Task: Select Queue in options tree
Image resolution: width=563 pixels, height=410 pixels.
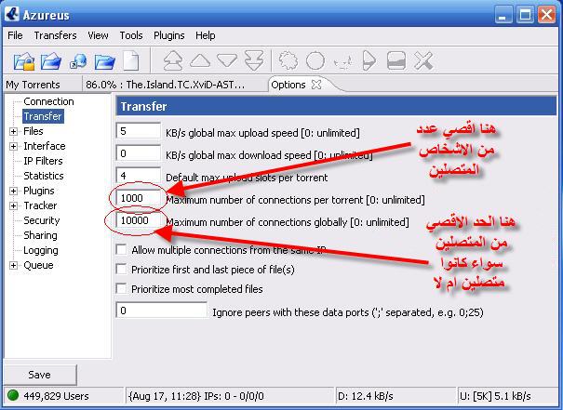Action: 38,265
